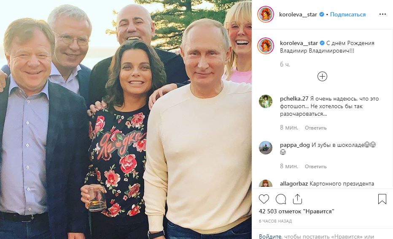Like the post with heart icon
The image size is (393, 239).
pyautogui.click(x=264, y=199)
